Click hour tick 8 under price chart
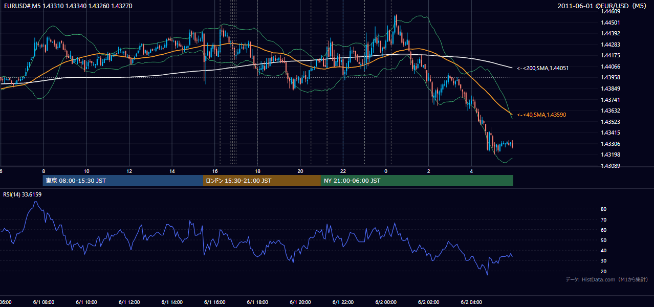Screen dimensions: 654x307 coord(43,171)
